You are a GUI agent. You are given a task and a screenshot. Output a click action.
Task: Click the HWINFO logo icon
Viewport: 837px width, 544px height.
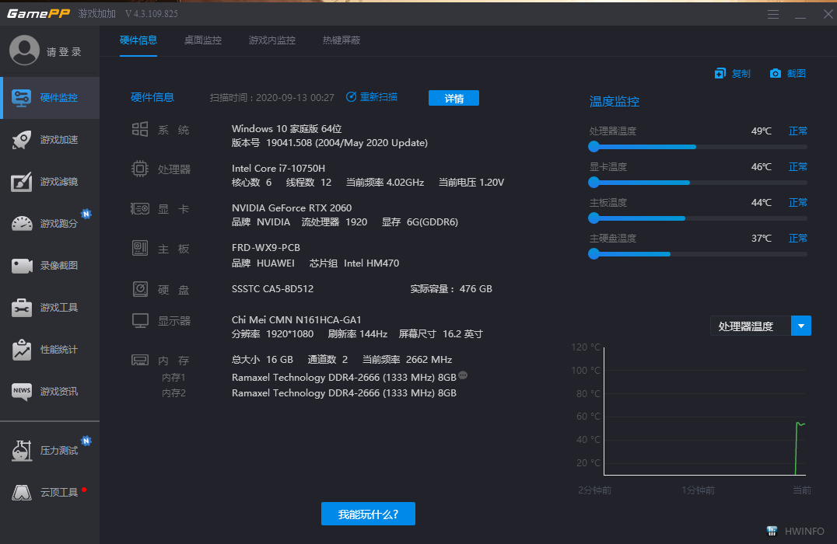click(772, 531)
